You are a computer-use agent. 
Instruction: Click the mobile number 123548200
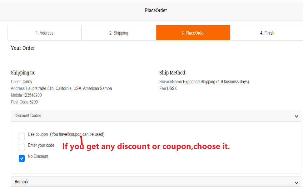coord(32,95)
